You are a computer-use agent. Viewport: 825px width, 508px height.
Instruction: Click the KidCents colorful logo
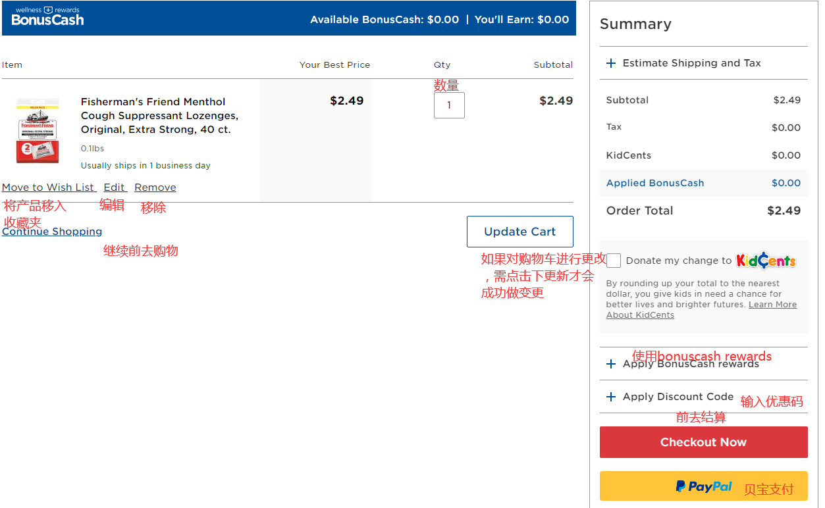tap(766, 261)
